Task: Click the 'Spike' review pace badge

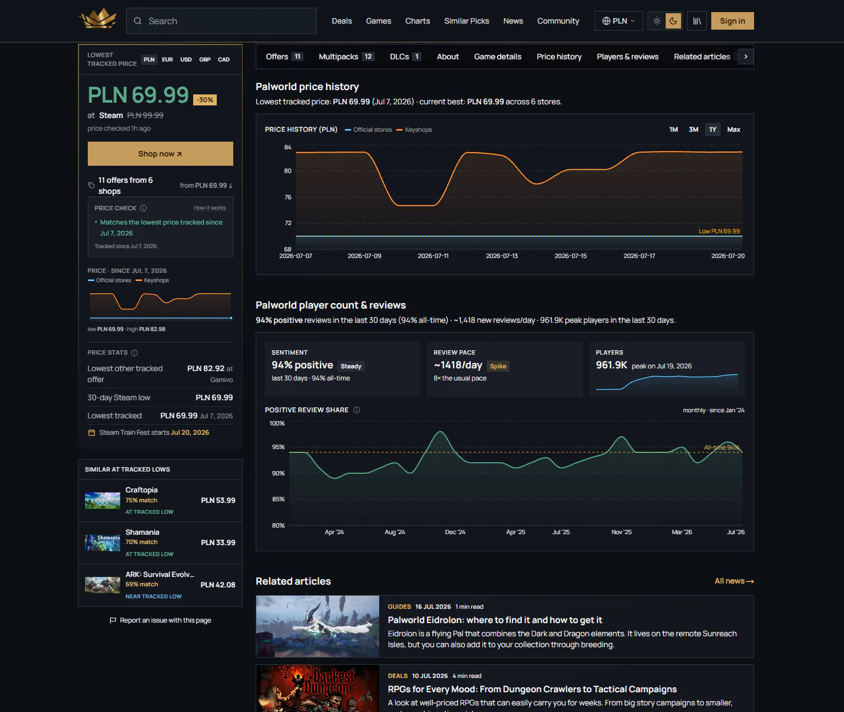Action: pyautogui.click(x=498, y=366)
